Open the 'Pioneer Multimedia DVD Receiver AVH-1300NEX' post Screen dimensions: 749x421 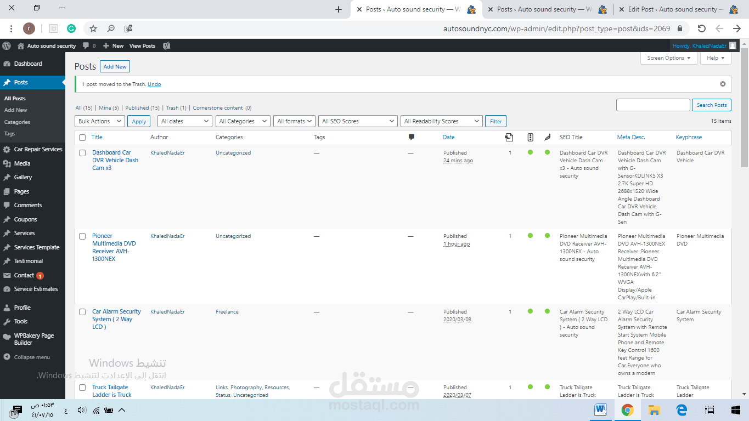point(114,247)
